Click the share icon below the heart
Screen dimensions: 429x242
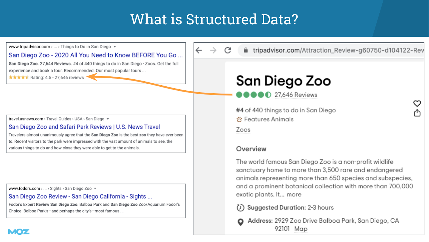[x=417, y=113]
